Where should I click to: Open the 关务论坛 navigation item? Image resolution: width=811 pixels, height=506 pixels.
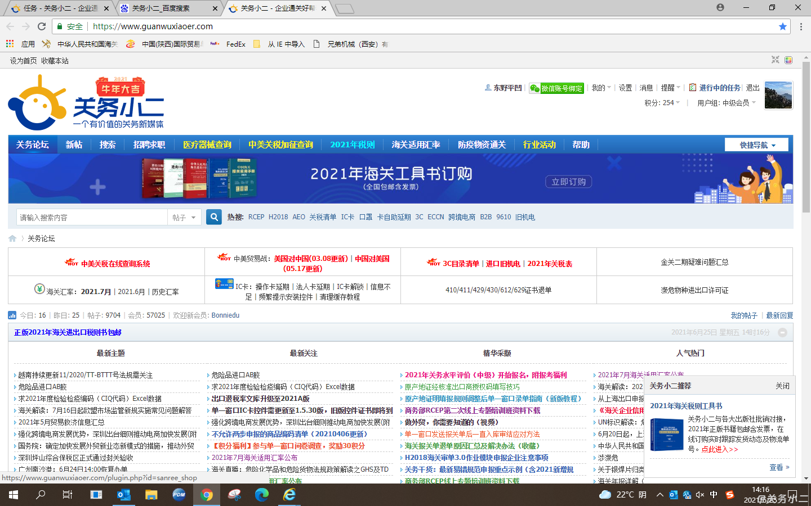tap(33, 144)
